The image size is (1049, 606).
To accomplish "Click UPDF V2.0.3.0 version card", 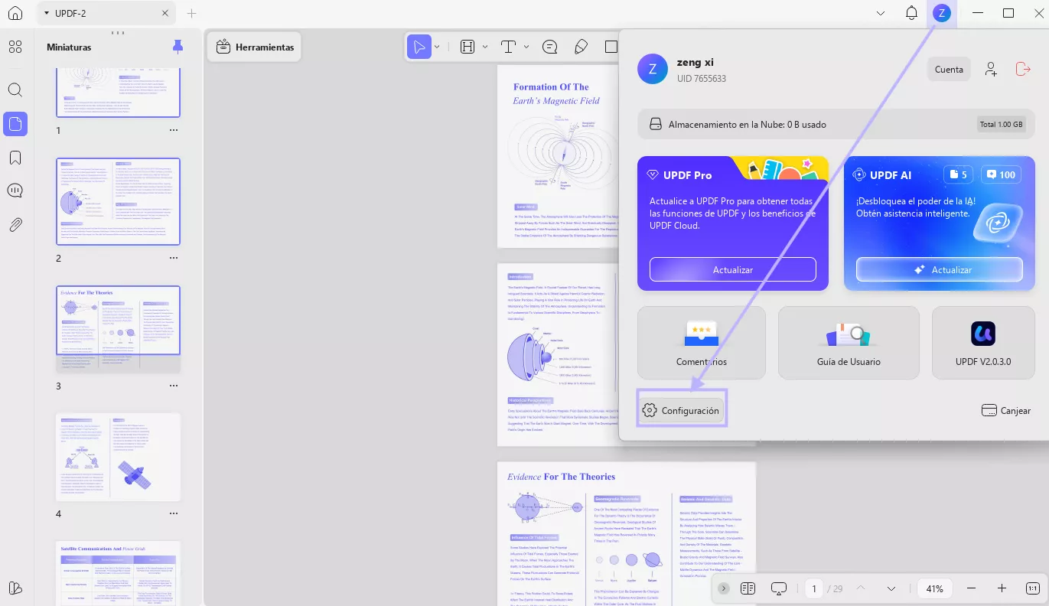I will (x=983, y=343).
